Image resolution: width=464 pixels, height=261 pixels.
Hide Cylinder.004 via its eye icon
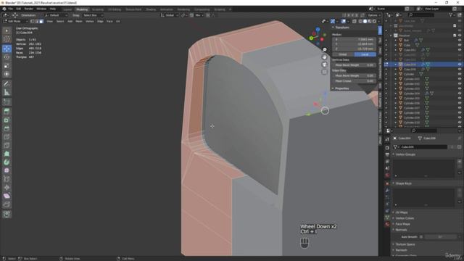coord(460,94)
